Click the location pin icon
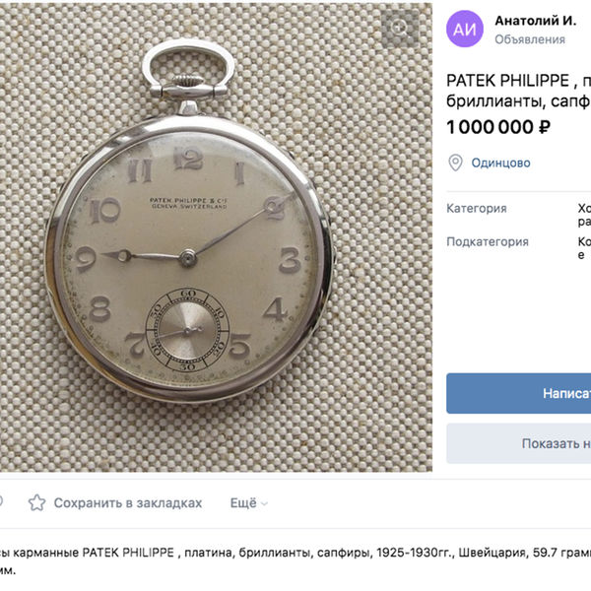Viewport: 591px width, 591px height. click(x=455, y=163)
